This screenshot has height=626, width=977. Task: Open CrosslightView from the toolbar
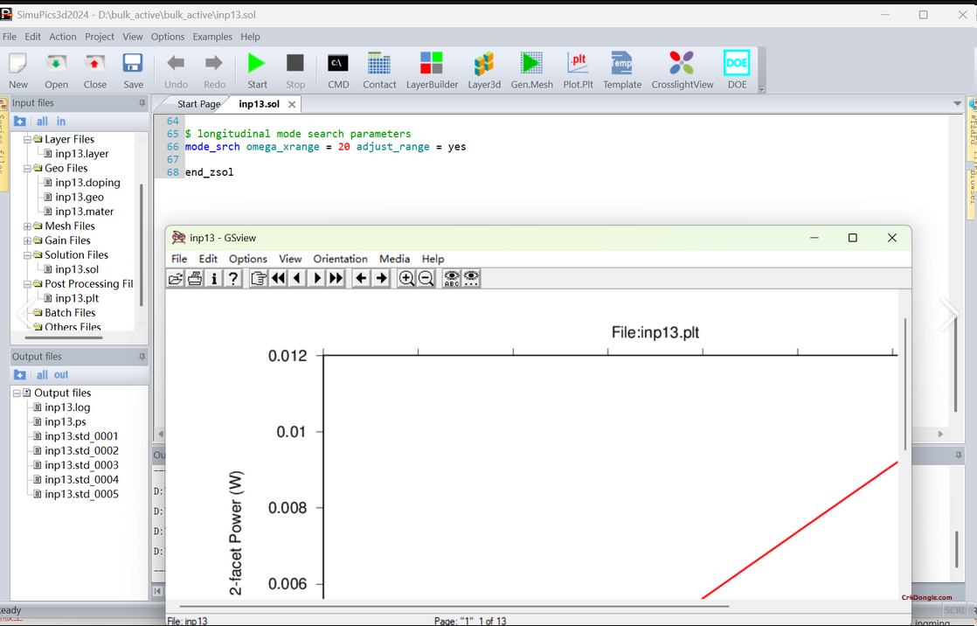682,70
